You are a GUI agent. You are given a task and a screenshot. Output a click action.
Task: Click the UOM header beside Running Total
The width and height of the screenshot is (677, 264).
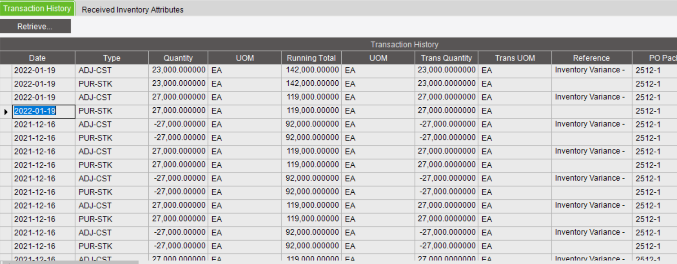pos(378,58)
